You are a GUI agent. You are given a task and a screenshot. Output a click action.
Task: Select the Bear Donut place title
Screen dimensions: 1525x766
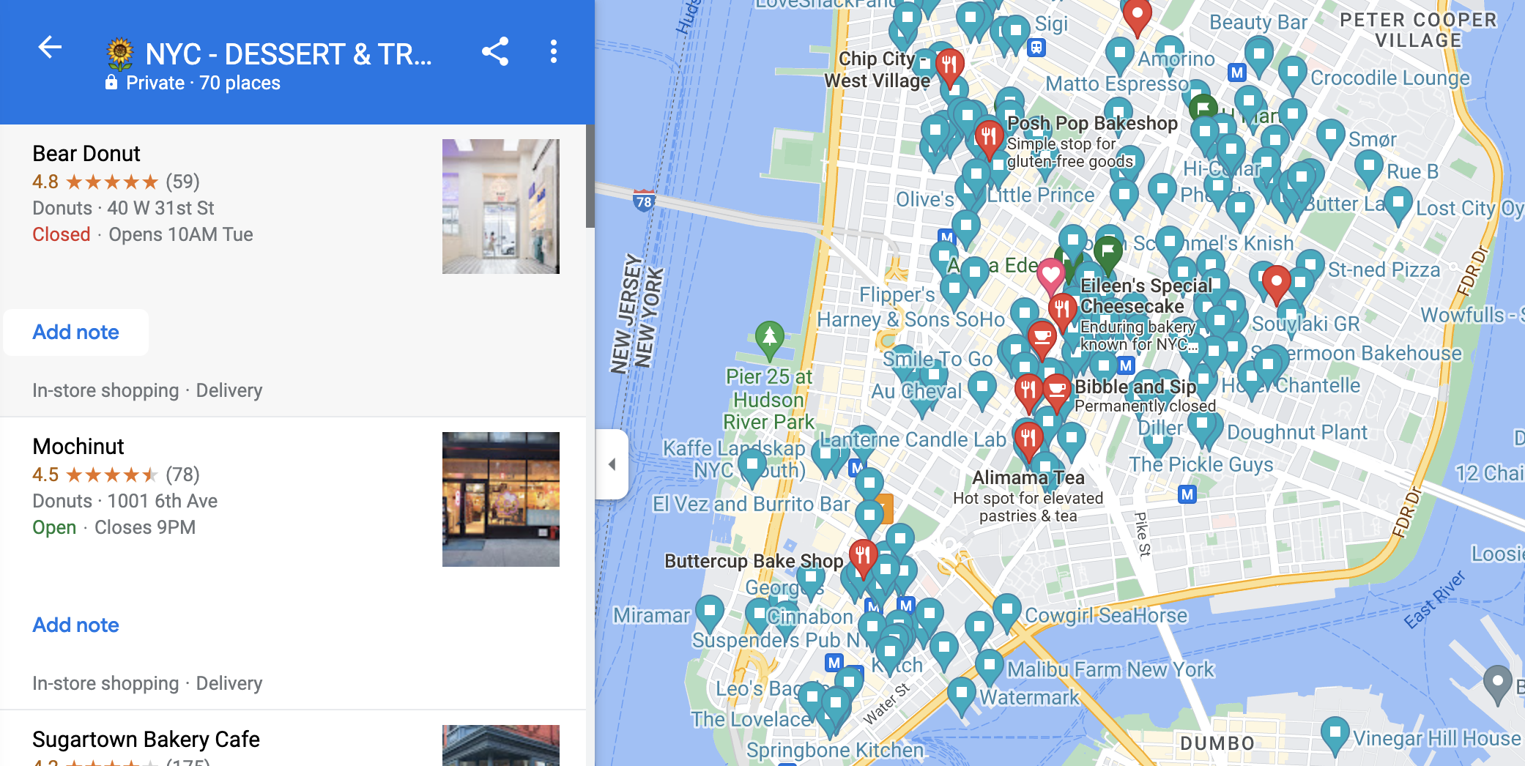point(86,154)
